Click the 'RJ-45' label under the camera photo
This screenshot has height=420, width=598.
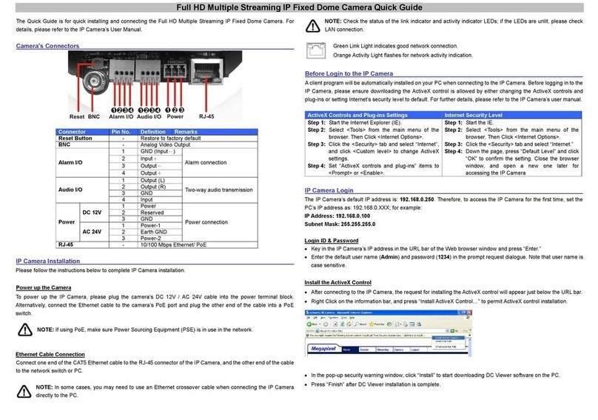206,116
